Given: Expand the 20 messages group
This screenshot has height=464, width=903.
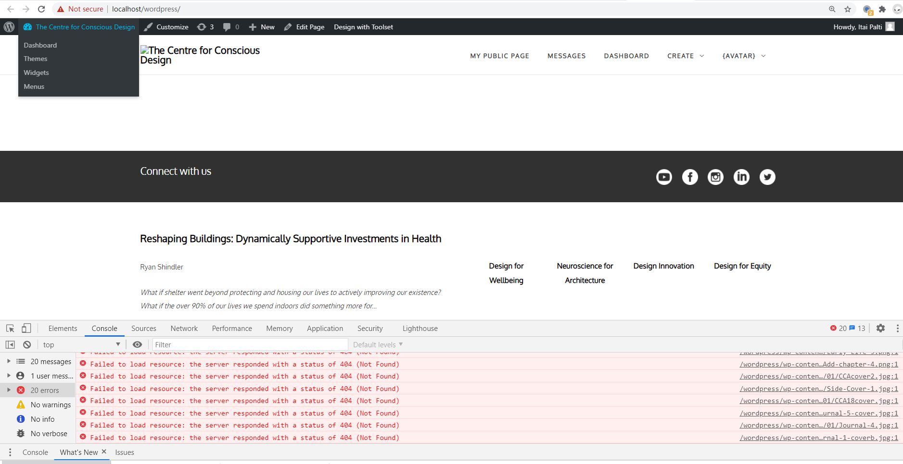Looking at the screenshot, I should tap(9, 362).
